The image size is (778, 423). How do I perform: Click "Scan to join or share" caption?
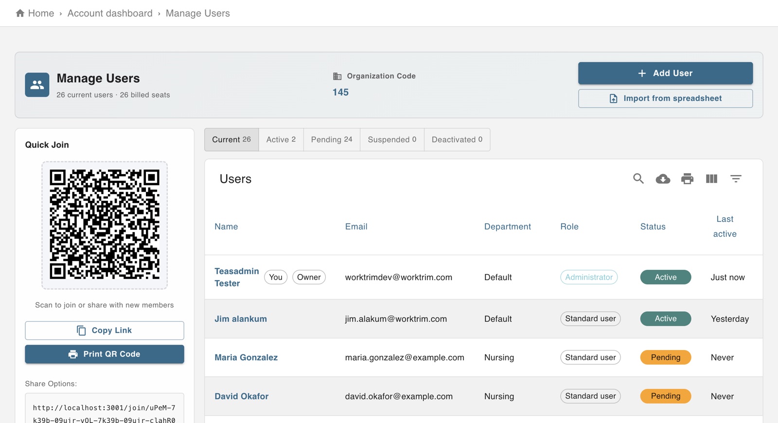(x=105, y=305)
